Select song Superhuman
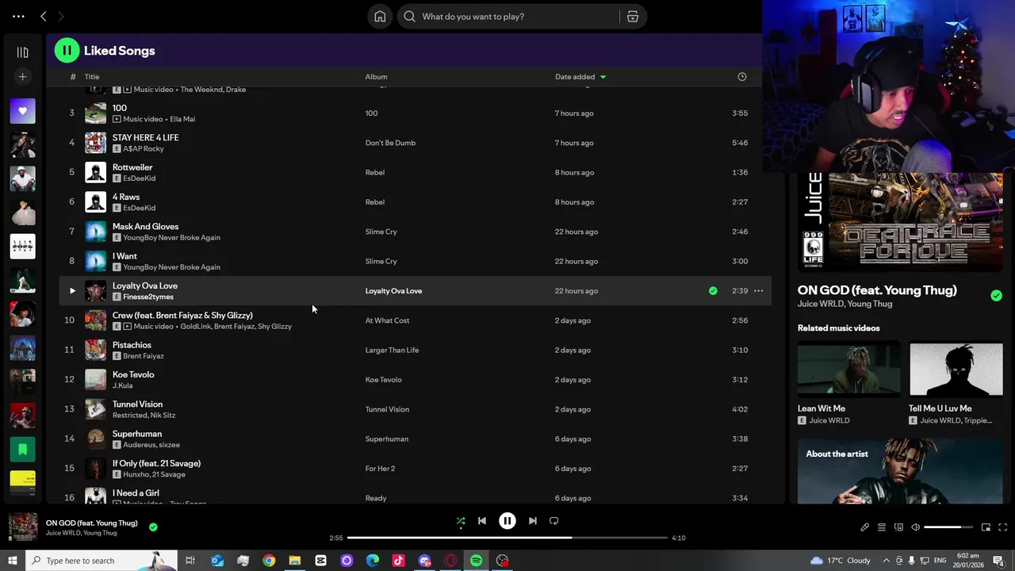 click(x=136, y=434)
